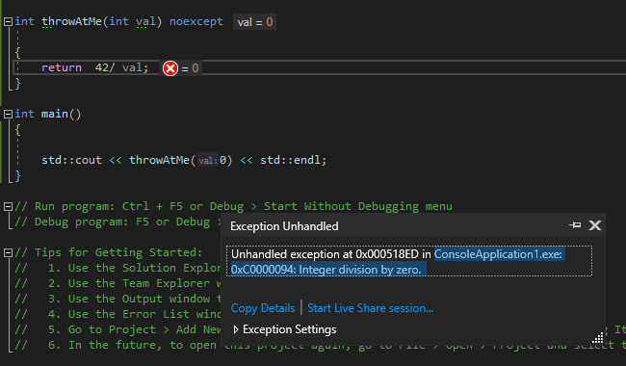Click the red exception error icon
This screenshot has width=626, height=366.
(170, 68)
